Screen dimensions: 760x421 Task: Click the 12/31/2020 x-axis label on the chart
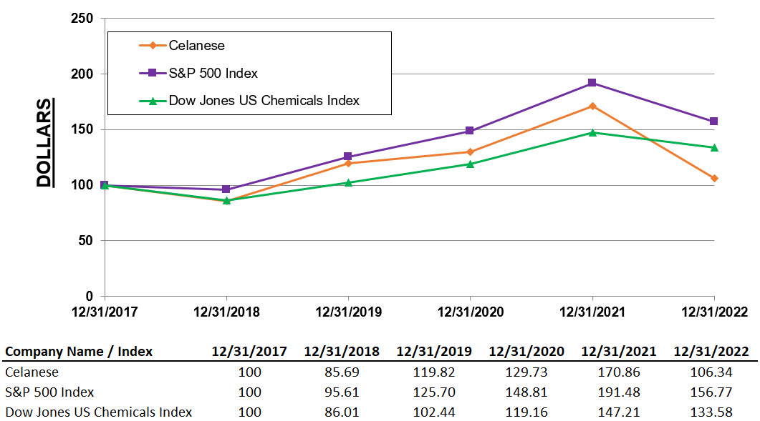pyautogui.click(x=470, y=312)
